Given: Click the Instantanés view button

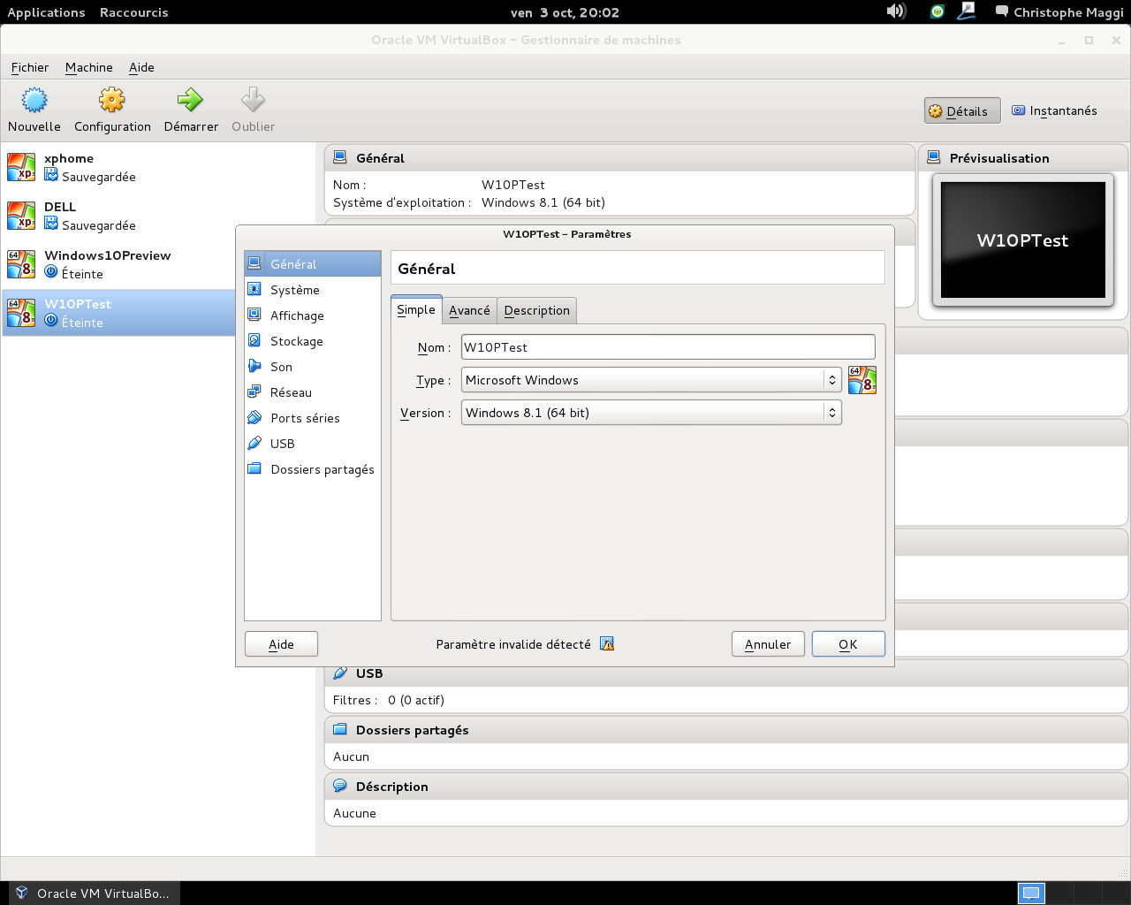Looking at the screenshot, I should click(x=1054, y=110).
